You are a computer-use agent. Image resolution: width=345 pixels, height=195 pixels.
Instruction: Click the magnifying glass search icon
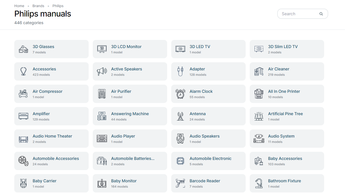321,14
